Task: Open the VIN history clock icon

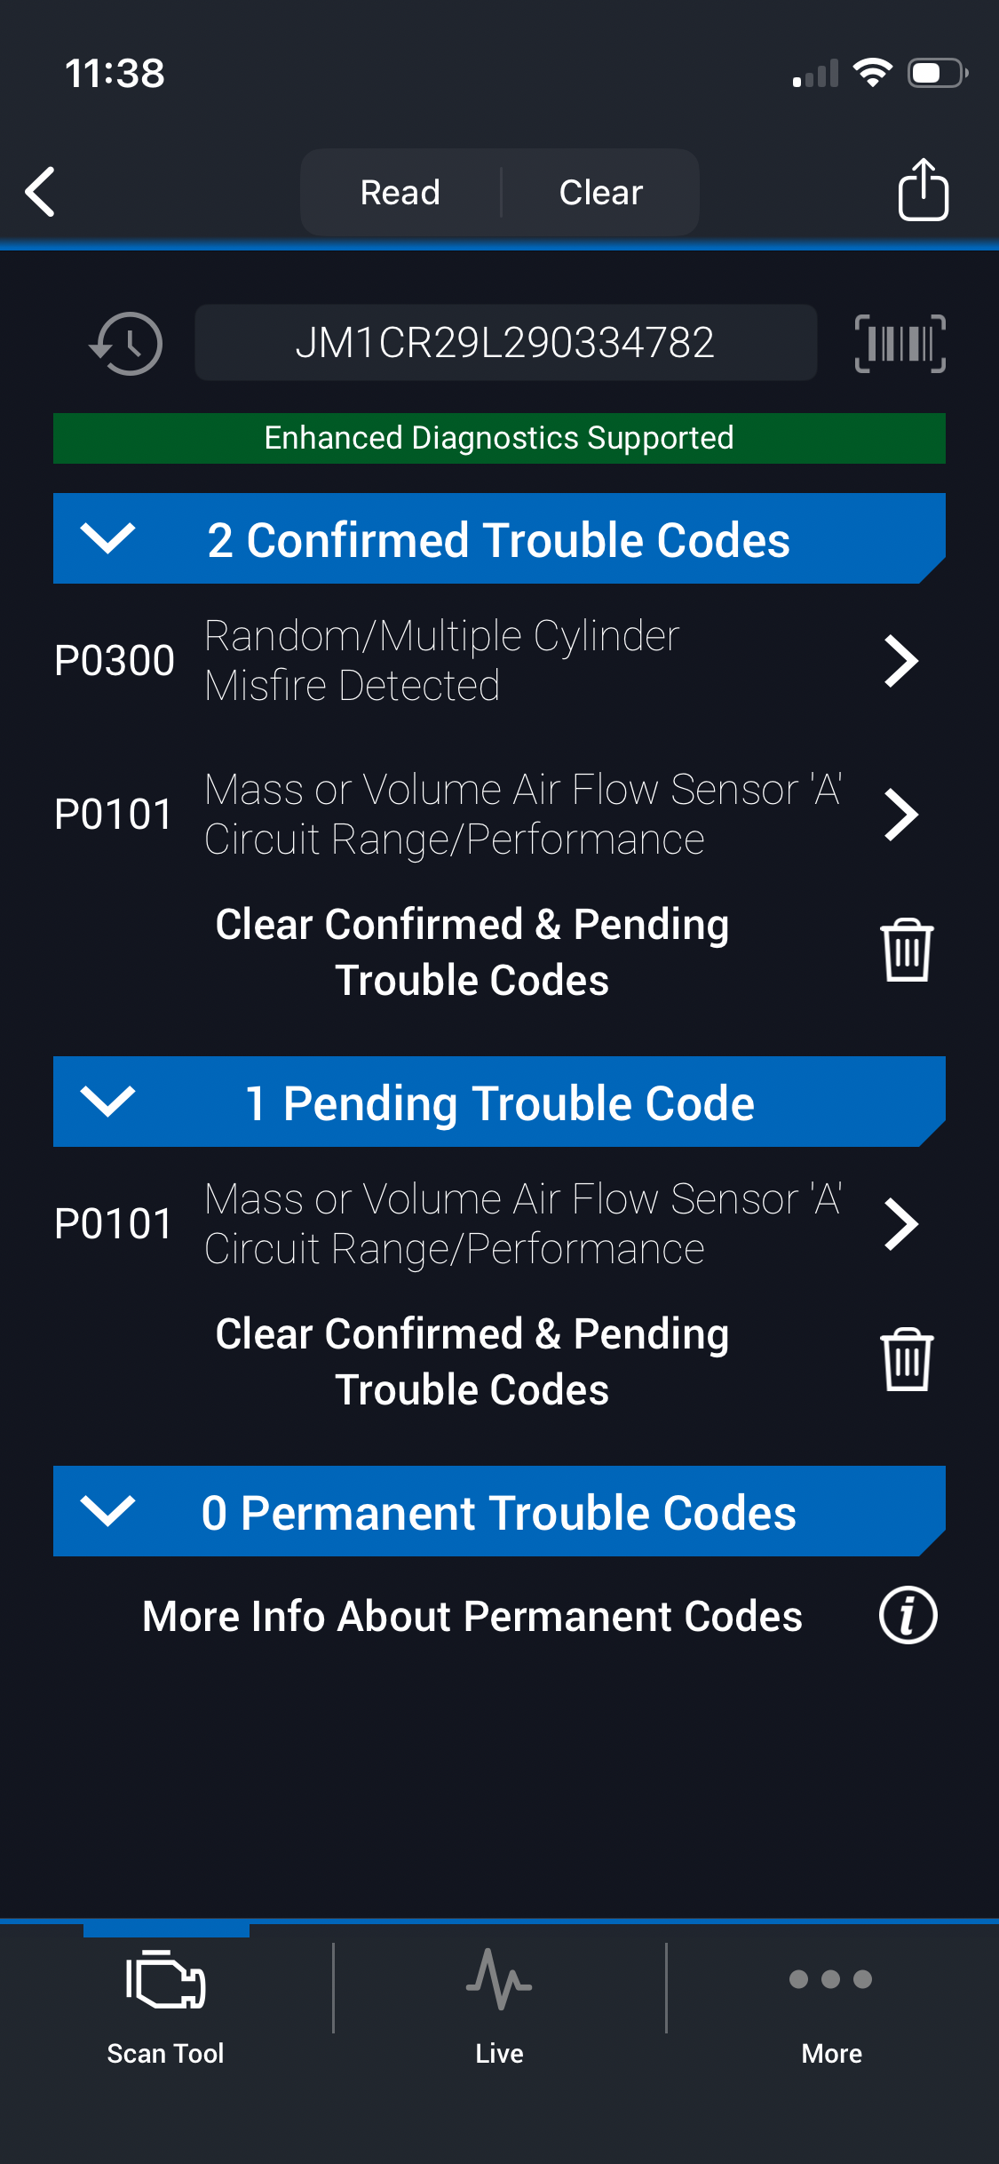Action: (126, 343)
